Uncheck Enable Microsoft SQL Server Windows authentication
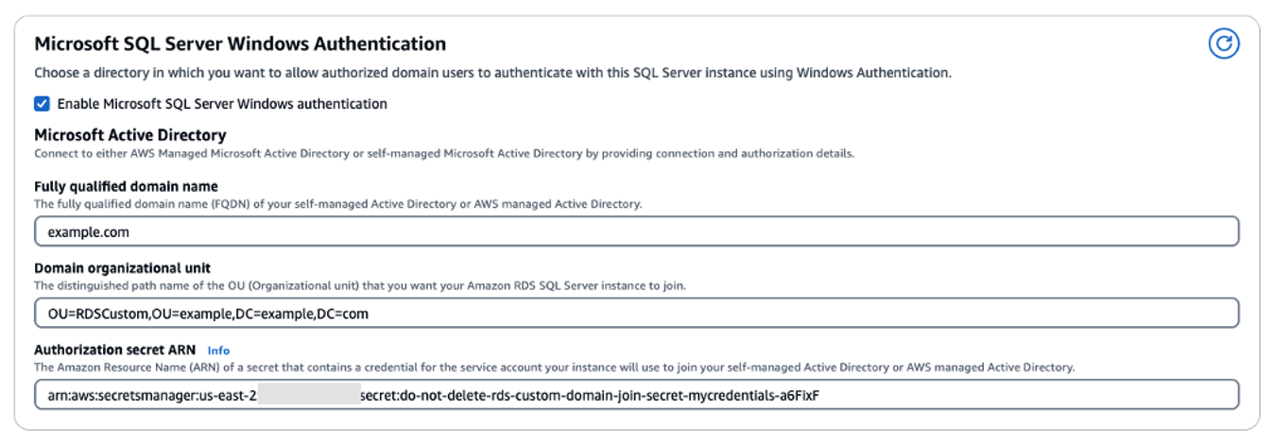Viewport: 1274px width, 447px height. pyautogui.click(x=43, y=104)
